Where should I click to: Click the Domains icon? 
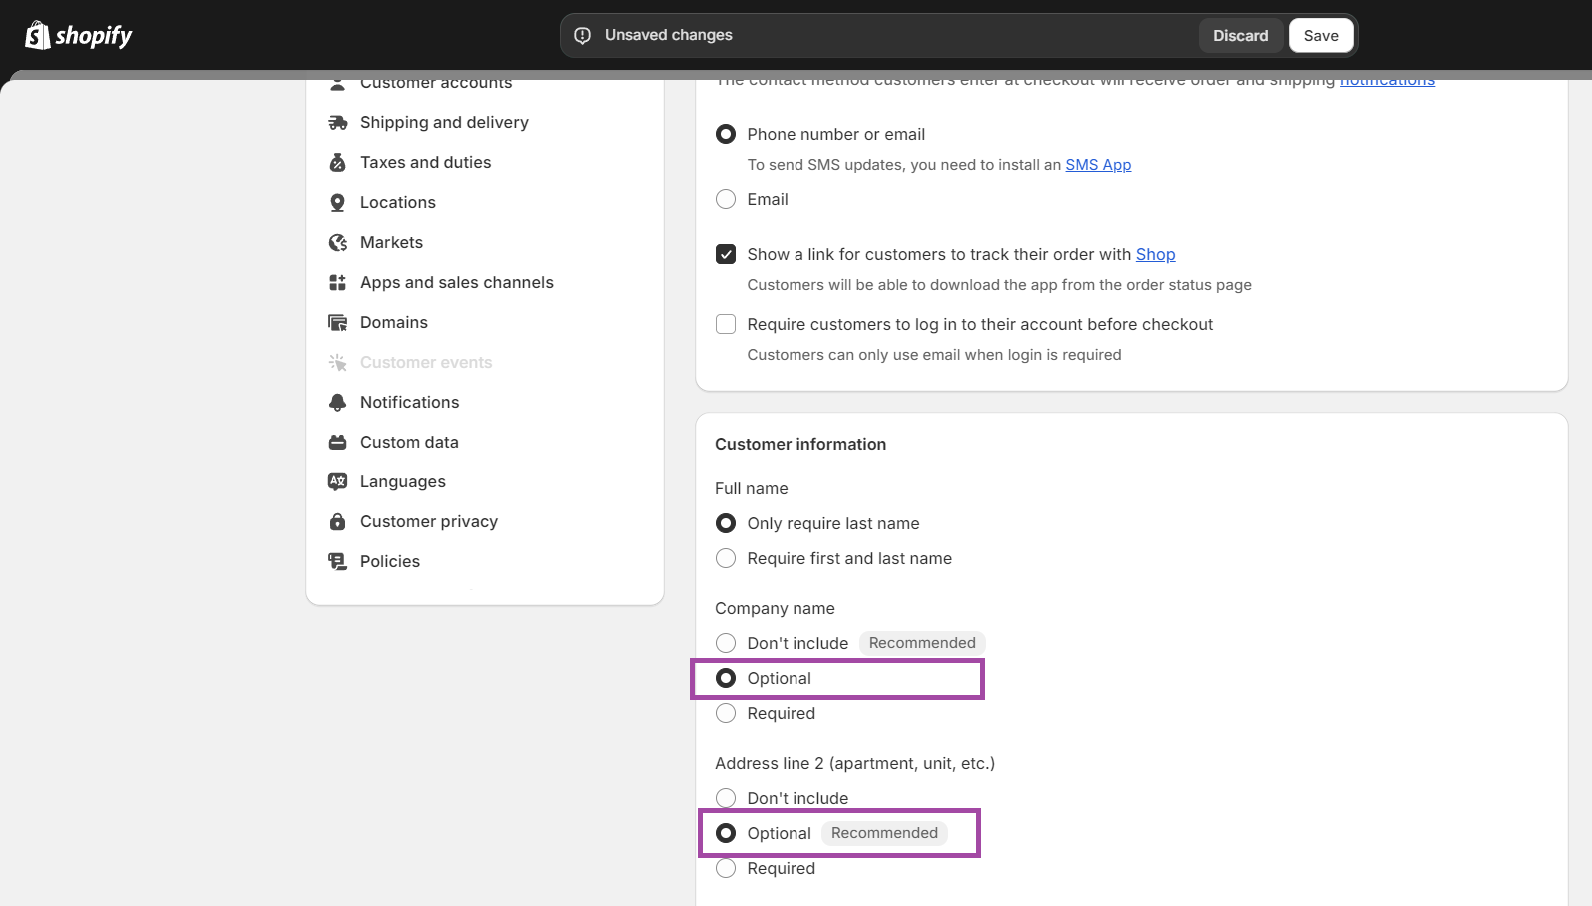tap(338, 323)
